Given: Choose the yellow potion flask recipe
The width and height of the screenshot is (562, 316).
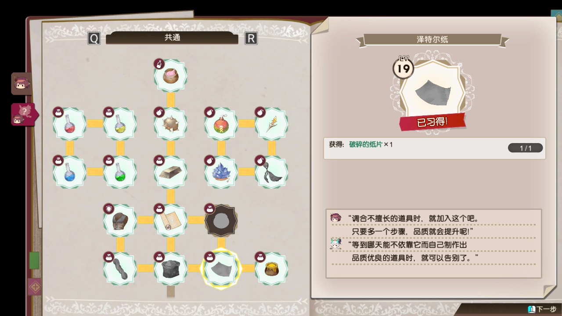Looking at the screenshot, I should (x=120, y=124).
